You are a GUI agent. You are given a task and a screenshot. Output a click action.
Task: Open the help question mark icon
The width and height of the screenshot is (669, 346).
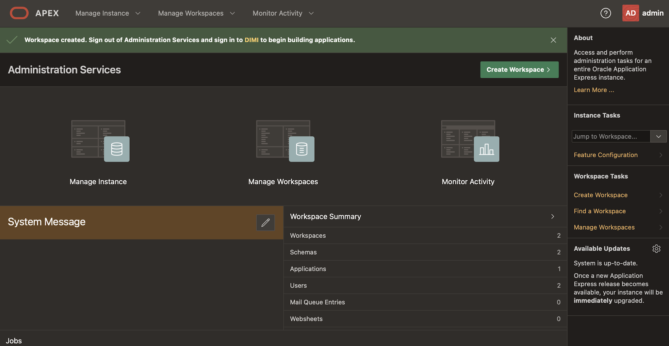[605, 13]
